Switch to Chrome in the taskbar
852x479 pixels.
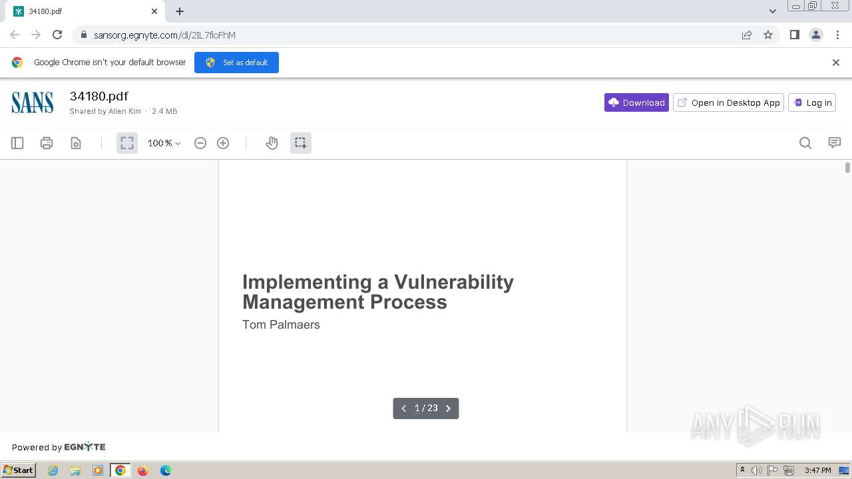[x=120, y=470]
